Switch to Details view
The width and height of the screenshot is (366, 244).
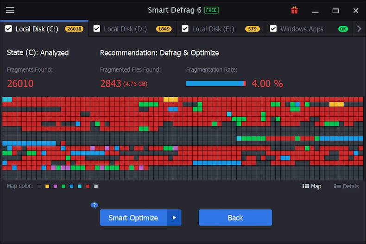(346, 186)
